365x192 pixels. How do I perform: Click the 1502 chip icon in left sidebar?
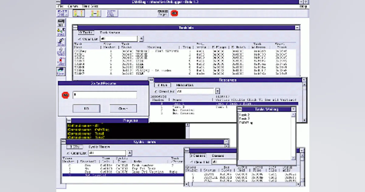pos(61,30)
